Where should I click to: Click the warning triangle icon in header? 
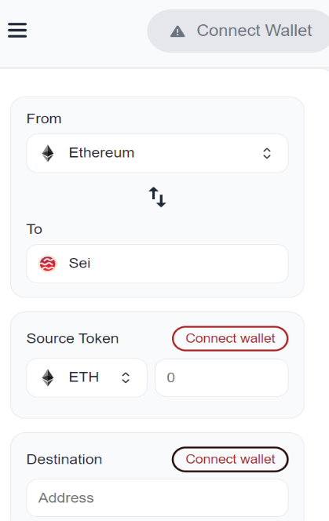pyautogui.click(x=177, y=31)
